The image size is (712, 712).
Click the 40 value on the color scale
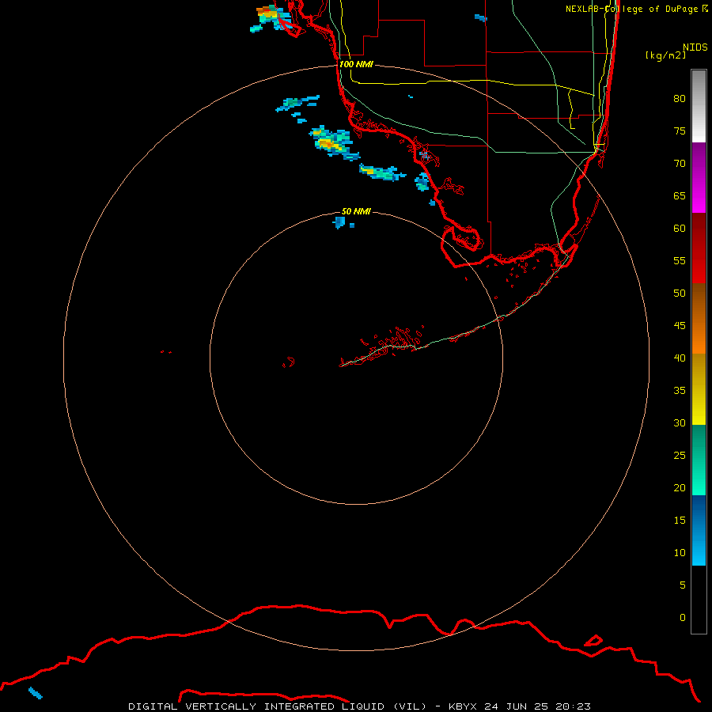click(x=680, y=358)
